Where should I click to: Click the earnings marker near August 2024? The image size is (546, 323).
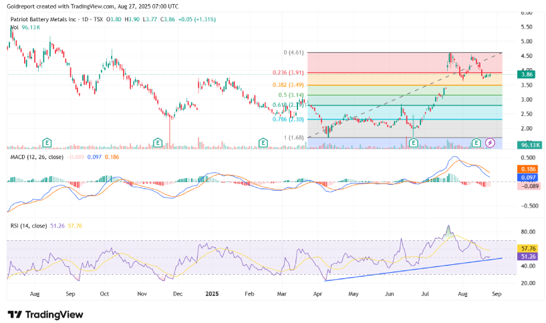(x=47, y=142)
